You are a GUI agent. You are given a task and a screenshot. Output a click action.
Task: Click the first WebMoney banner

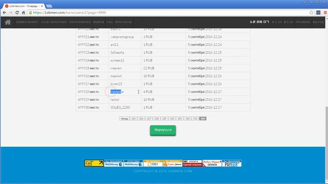click(114, 163)
